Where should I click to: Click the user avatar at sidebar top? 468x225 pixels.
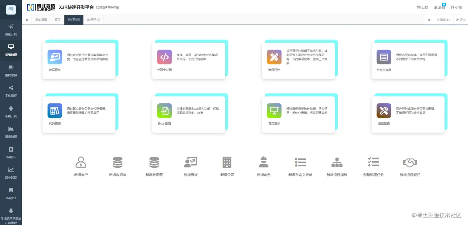point(11,10)
